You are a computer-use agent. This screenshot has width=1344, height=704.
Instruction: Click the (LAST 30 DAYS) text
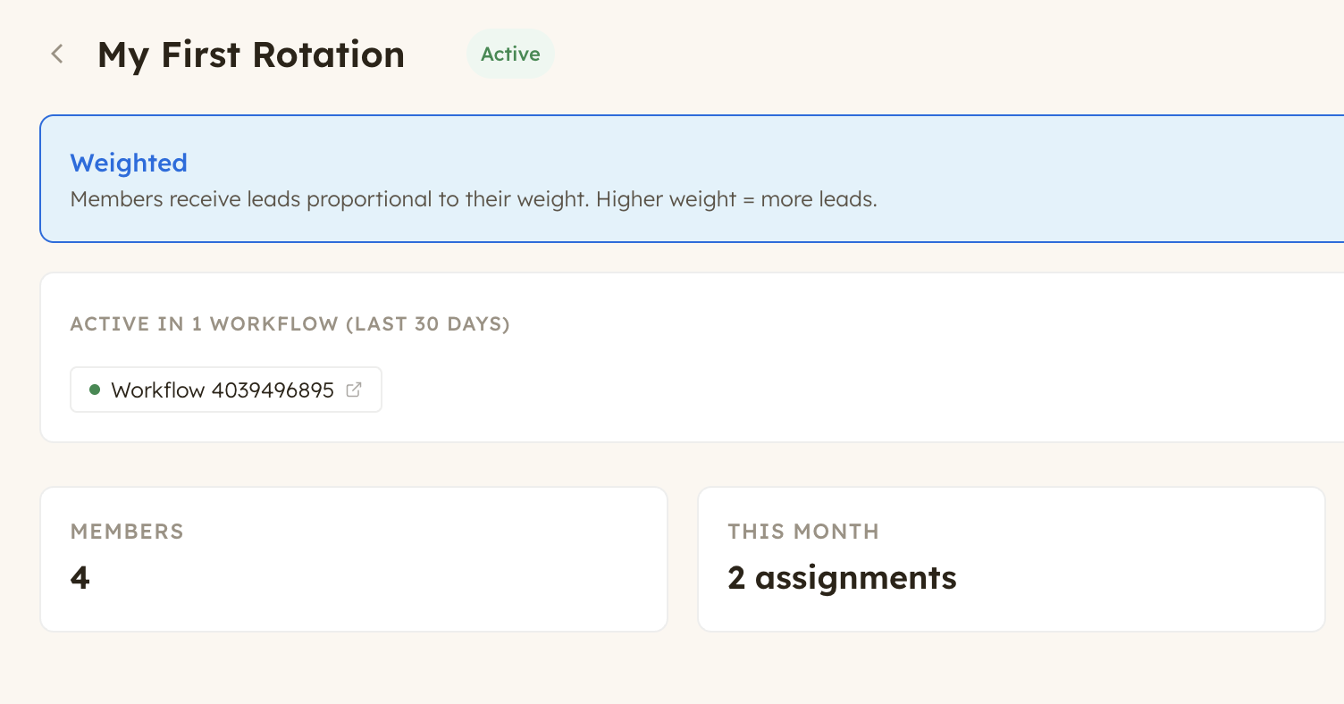(428, 324)
